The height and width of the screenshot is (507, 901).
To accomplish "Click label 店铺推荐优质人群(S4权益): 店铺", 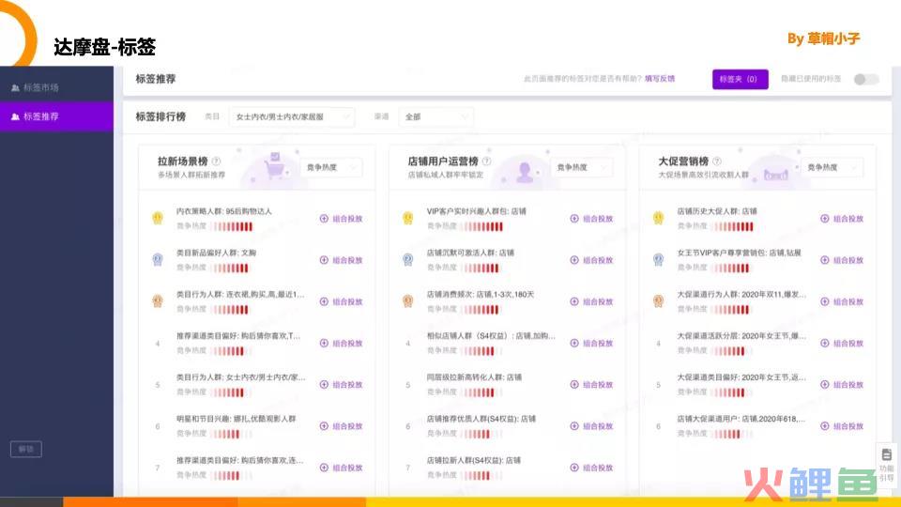I will (x=481, y=419).
